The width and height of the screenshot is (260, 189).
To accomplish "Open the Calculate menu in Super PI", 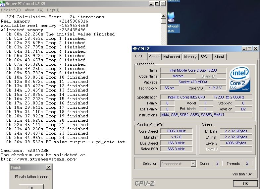I will (11, 10).
